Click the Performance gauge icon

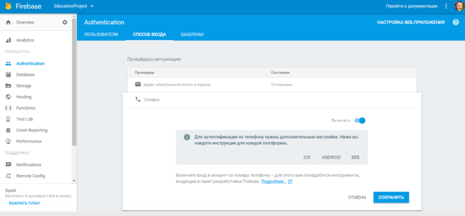pyautogui.click(x=8, y=141)
